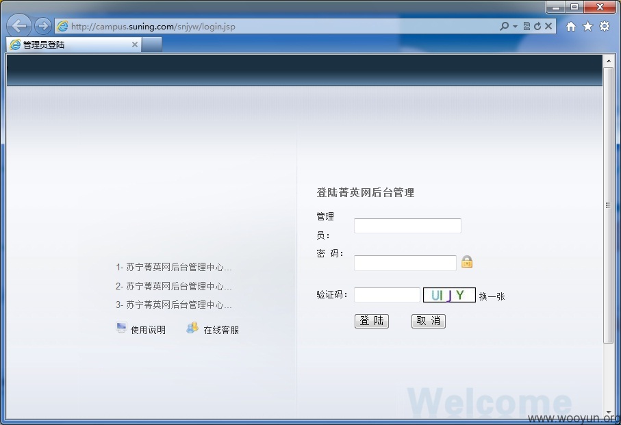The height and width of the screenshot is (425, 621).
Task: Close the 管理员登陆 tab
Action: pos(135,44)
